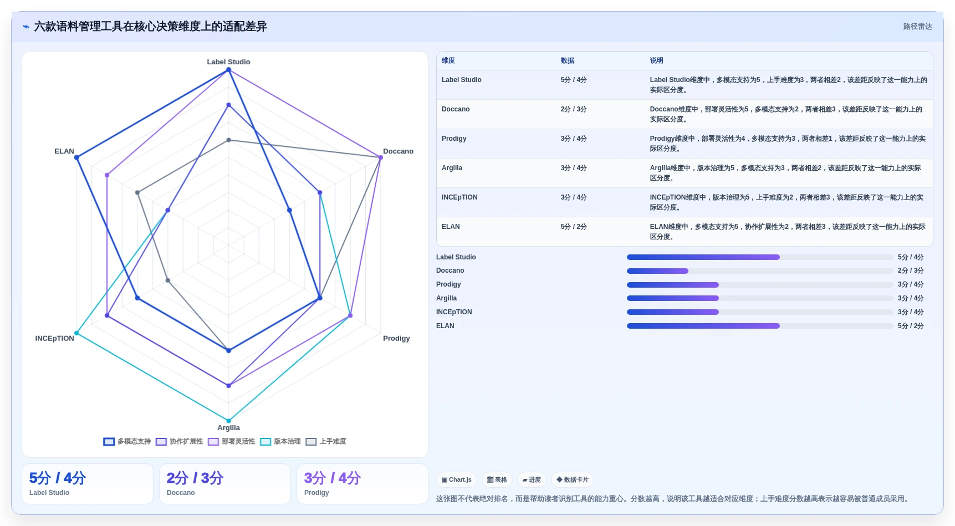This screenshot has width=955, height=526.
Task: Click the 数据卡片 tag chip
Action: pos(573,480)
